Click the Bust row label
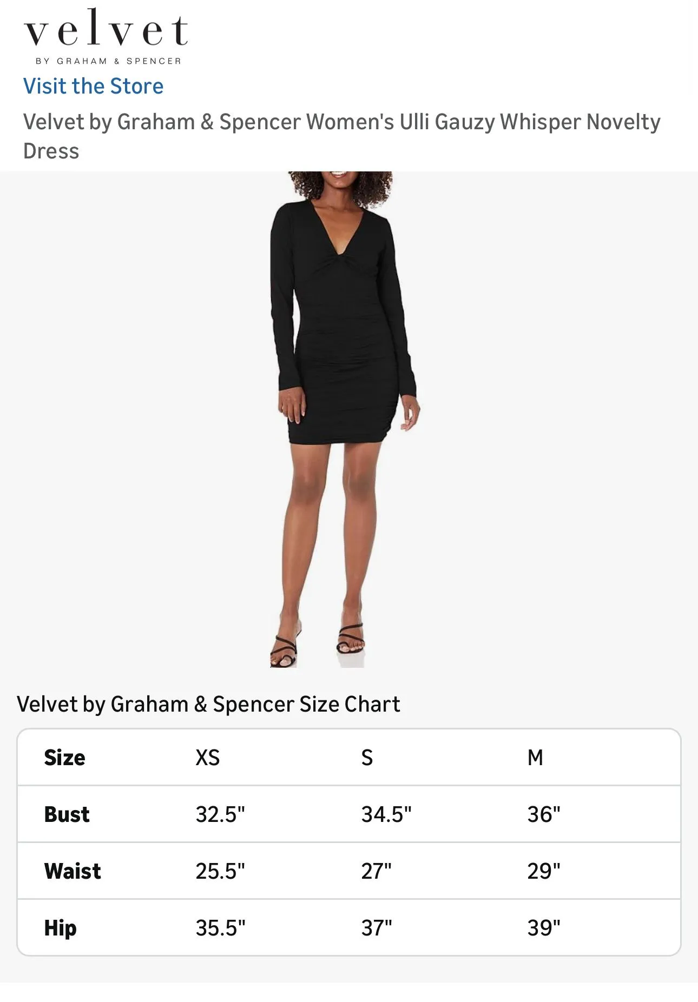 67,814
